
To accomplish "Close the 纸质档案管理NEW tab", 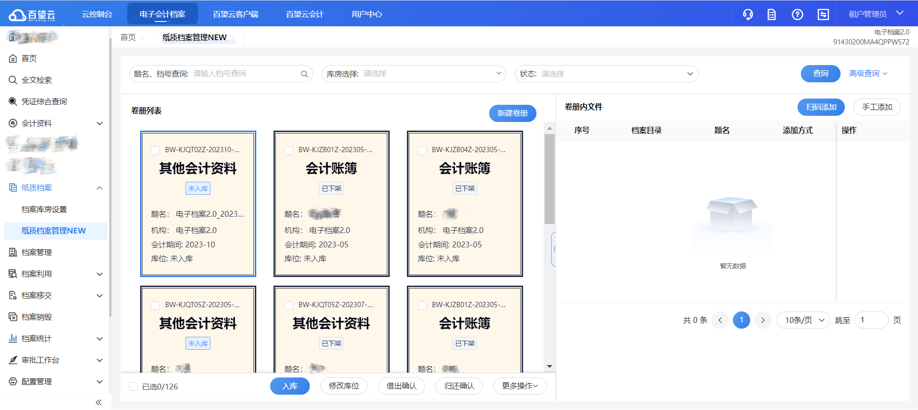I will (232, 38).
